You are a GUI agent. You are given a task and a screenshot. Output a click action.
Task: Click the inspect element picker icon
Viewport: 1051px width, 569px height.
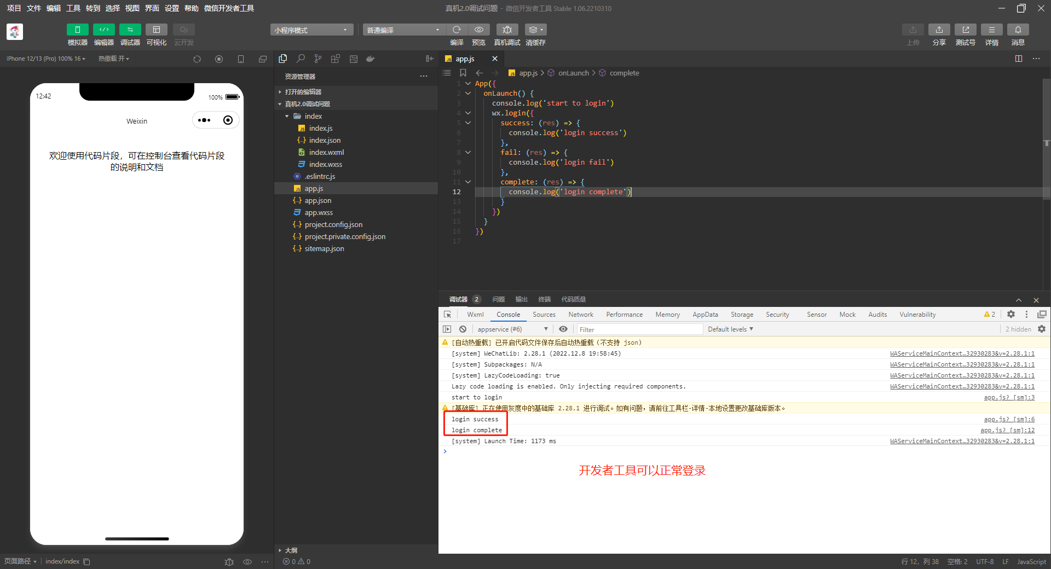point(448,315)
